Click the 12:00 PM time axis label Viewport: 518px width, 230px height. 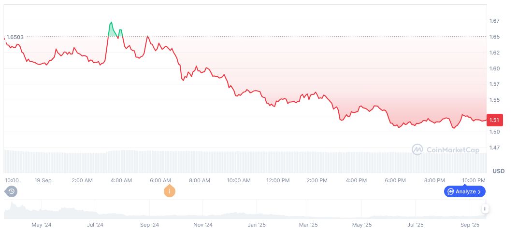(278, 180)
